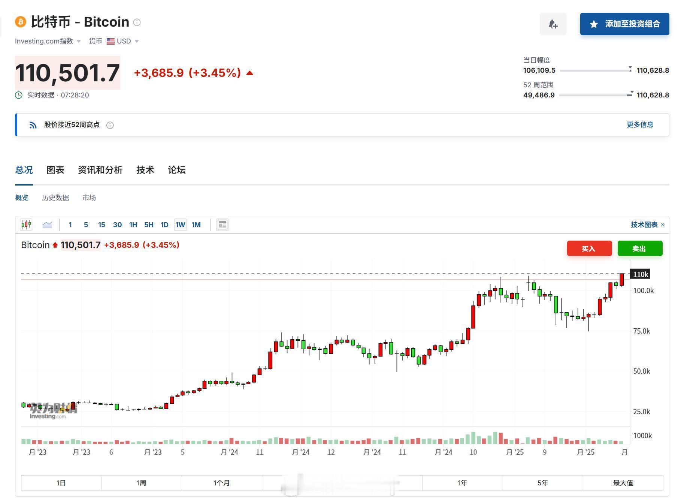The image size is (681, 503).
Task: Set chart range to 1周
Action: (x=142, y=483)
